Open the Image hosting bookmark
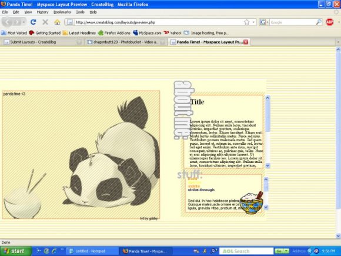This screenshot has height=256, width=341. [206, 33]
